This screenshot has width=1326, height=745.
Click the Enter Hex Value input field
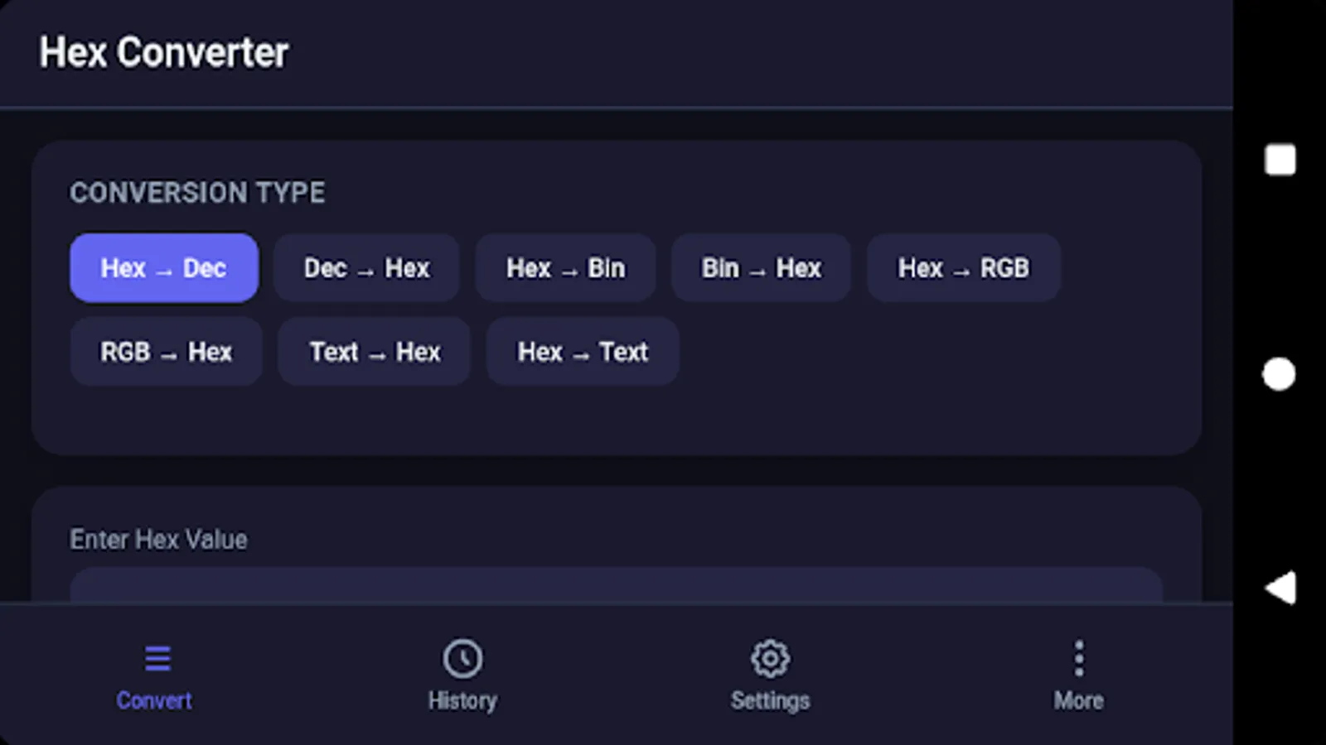point(617,592)
